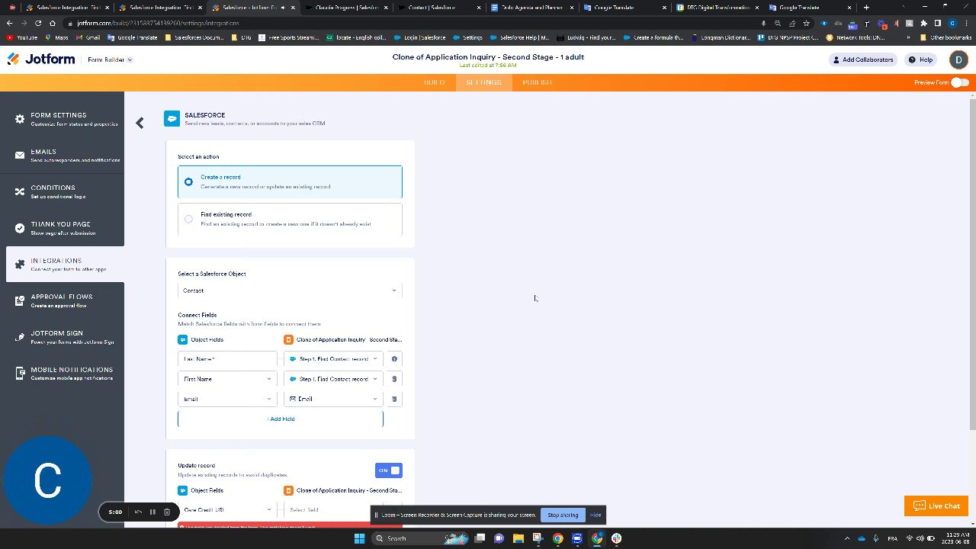Switch to Settings tab
The height and width of the screenshot is (549, 976).
(483, 82)
